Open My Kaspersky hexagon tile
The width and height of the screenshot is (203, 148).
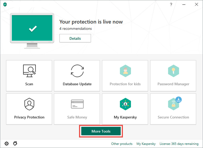point(125,109)
